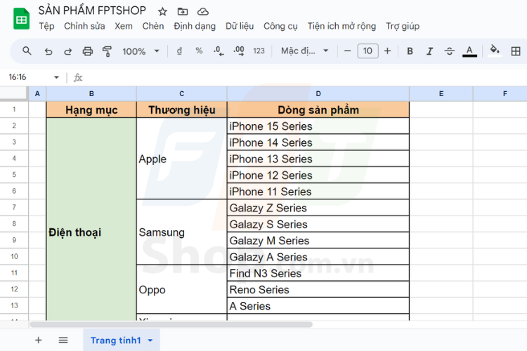Open the zoom 100% dropdown
This screenshot has height=351, width=527.
point(141,51)
